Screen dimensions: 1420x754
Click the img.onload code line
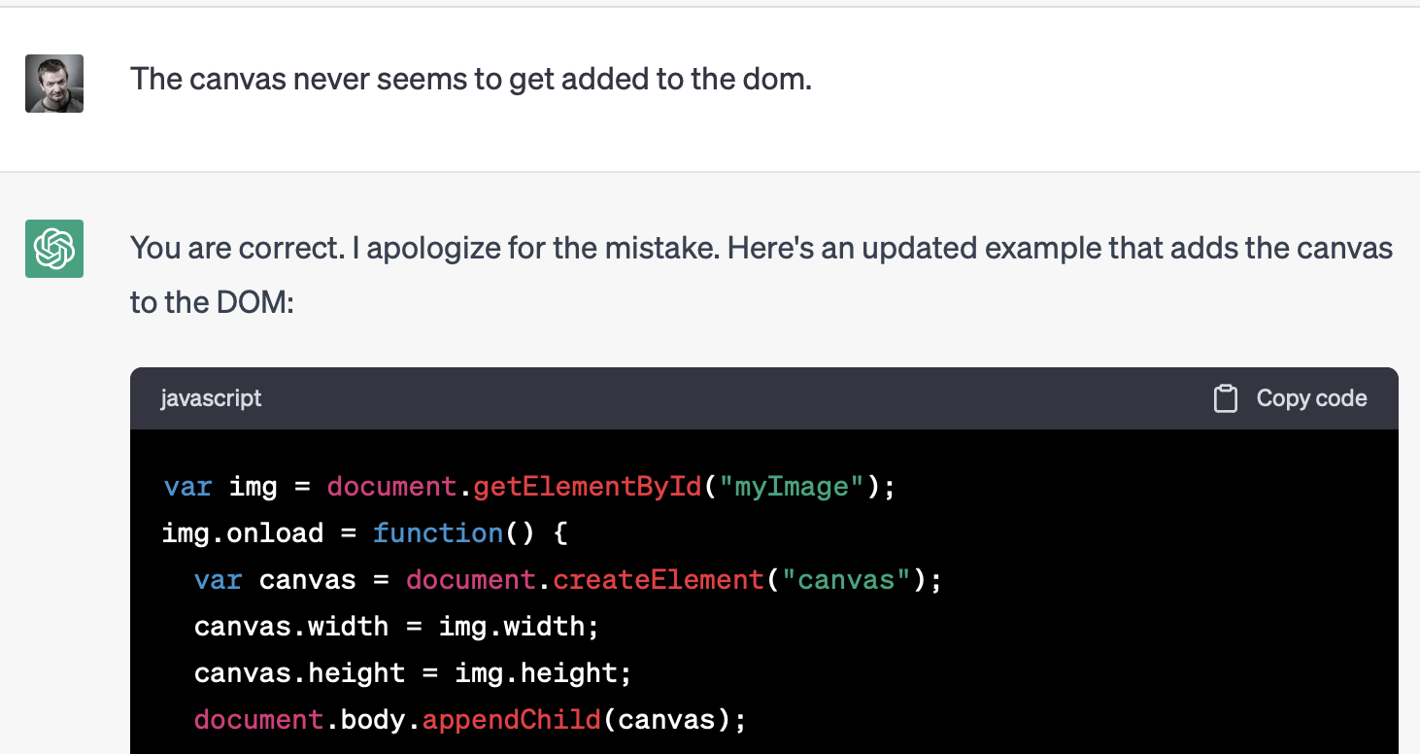pyautogui.click(x=365, y=532)
